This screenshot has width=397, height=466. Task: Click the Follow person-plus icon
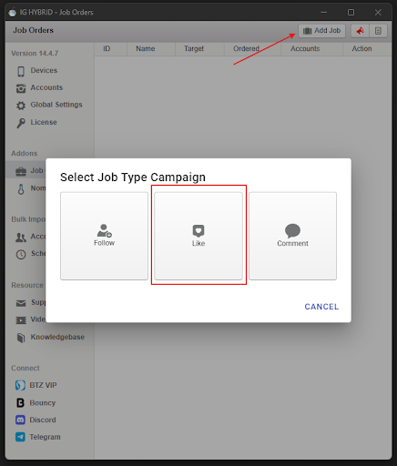tap(104, 230)
